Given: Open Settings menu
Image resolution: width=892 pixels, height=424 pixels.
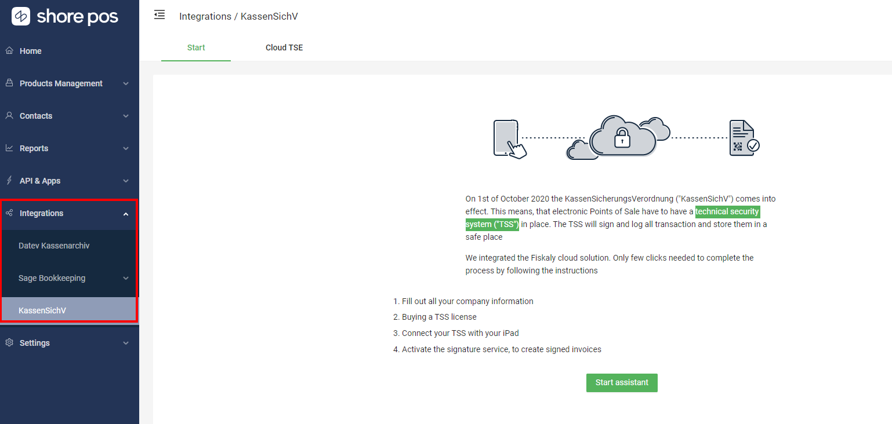Looking at the screenshot, I should pos(70,343).
